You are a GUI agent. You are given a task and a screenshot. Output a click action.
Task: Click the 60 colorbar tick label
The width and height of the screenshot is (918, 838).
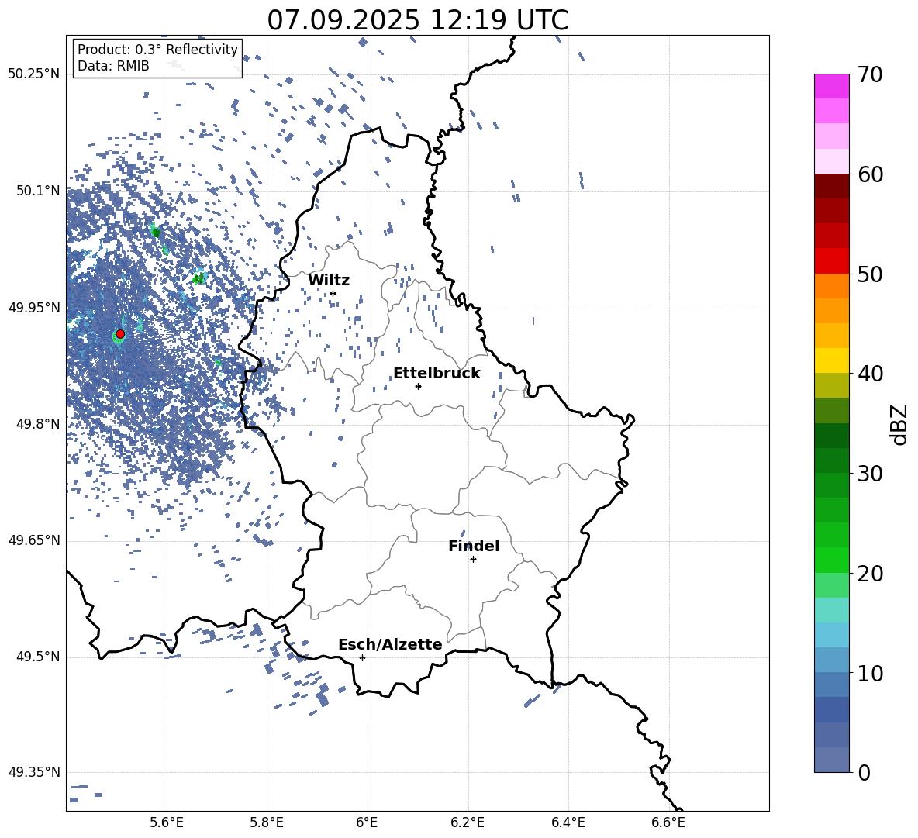tap(870, 174)
